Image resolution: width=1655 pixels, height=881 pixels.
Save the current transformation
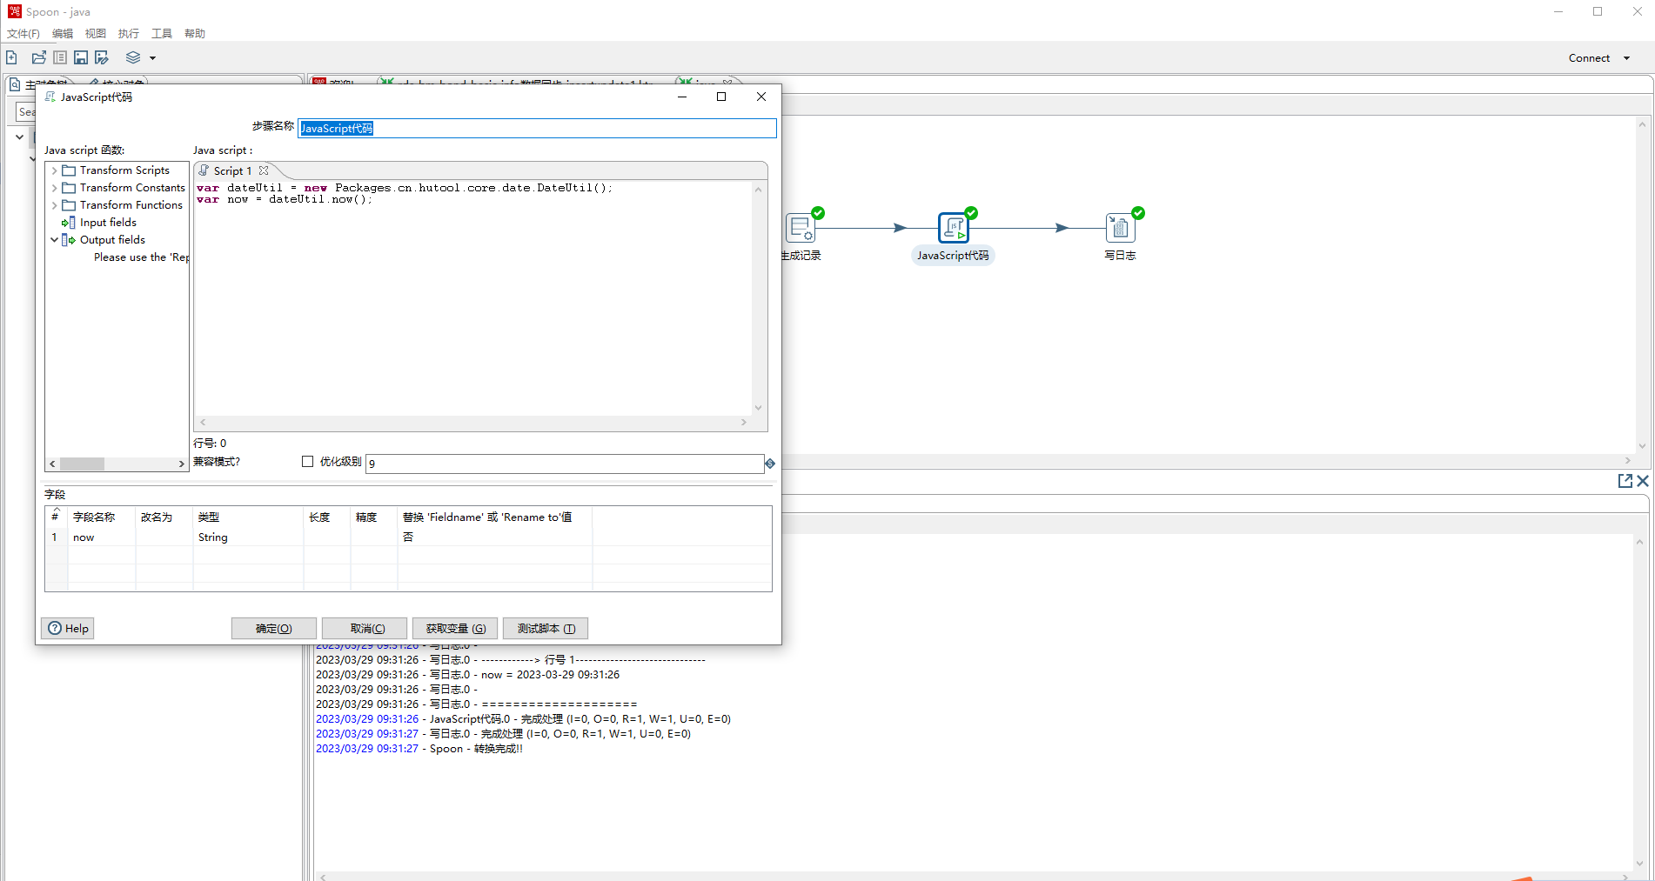click(80, 57)
